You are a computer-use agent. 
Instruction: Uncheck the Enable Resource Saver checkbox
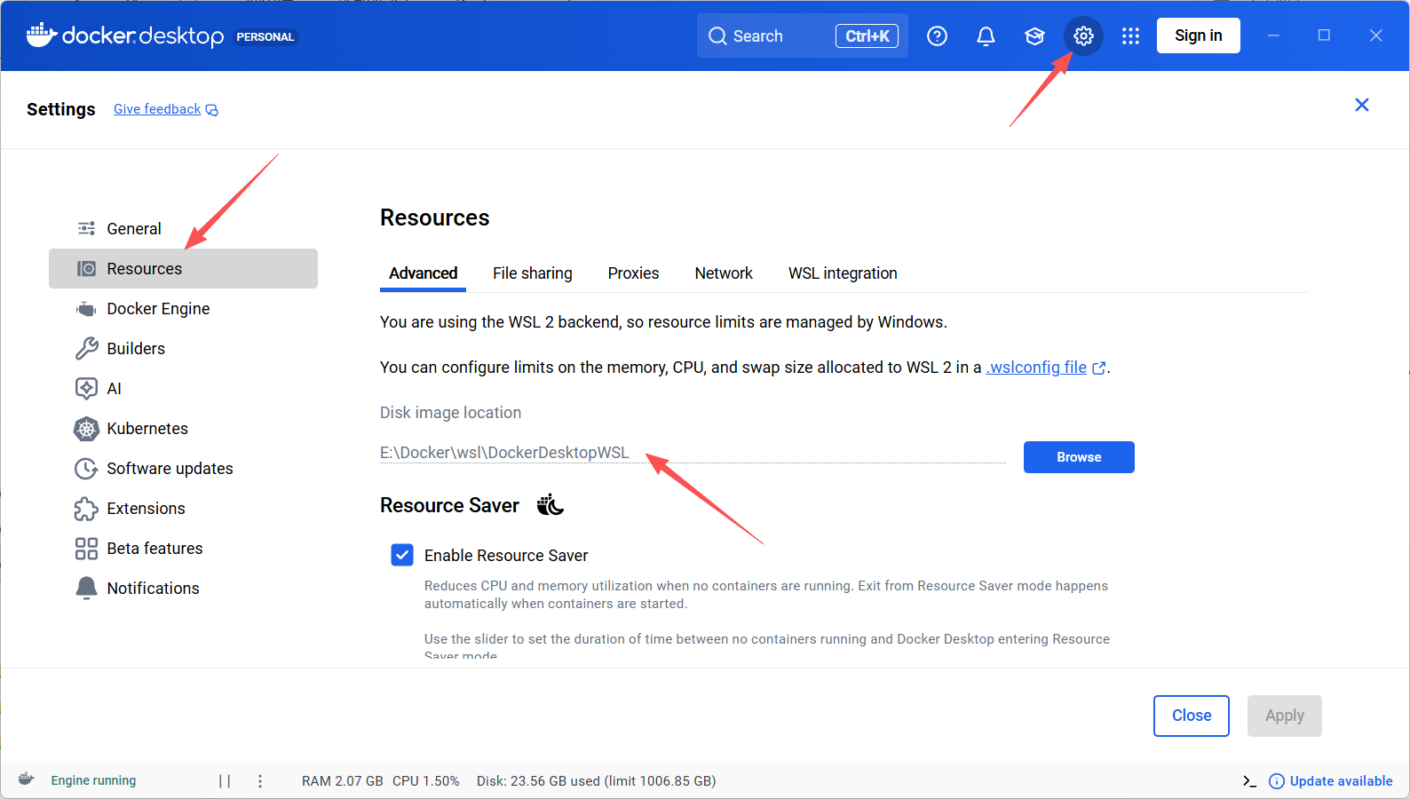coord(402,555)
